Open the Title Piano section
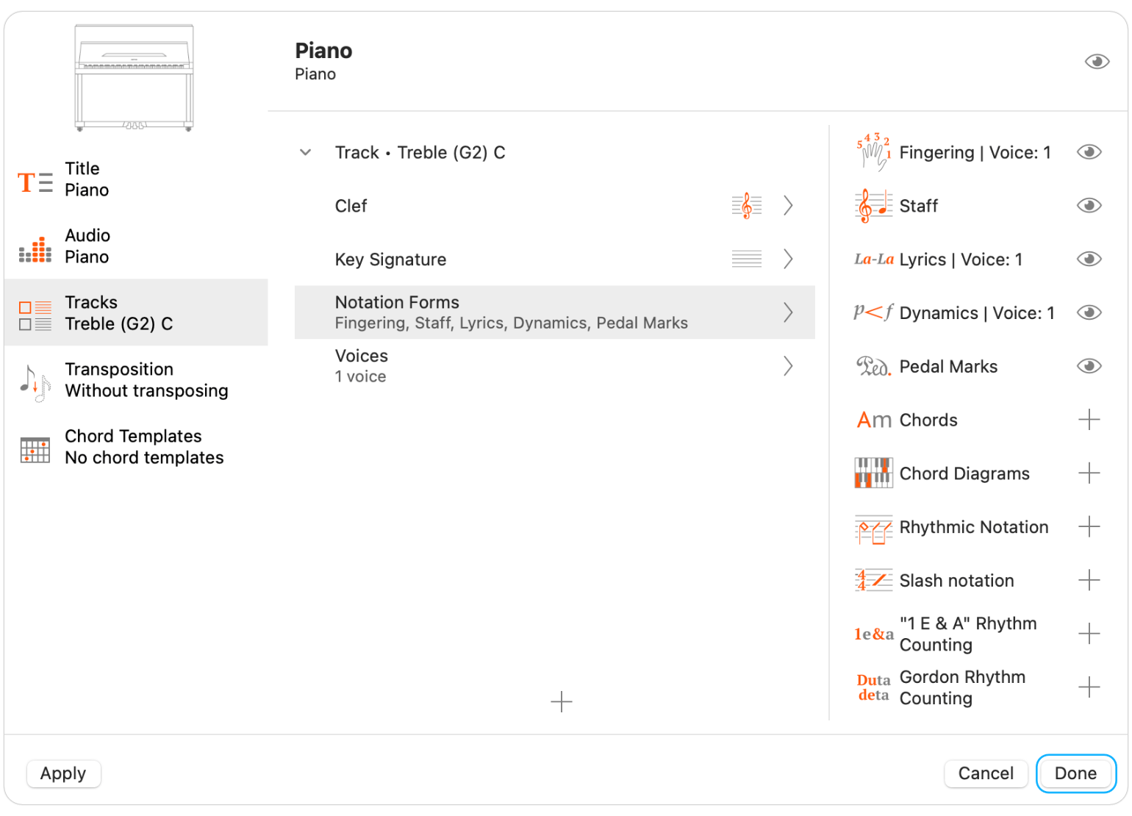This screenshot has height=816, width=1132. click(136, 179)
